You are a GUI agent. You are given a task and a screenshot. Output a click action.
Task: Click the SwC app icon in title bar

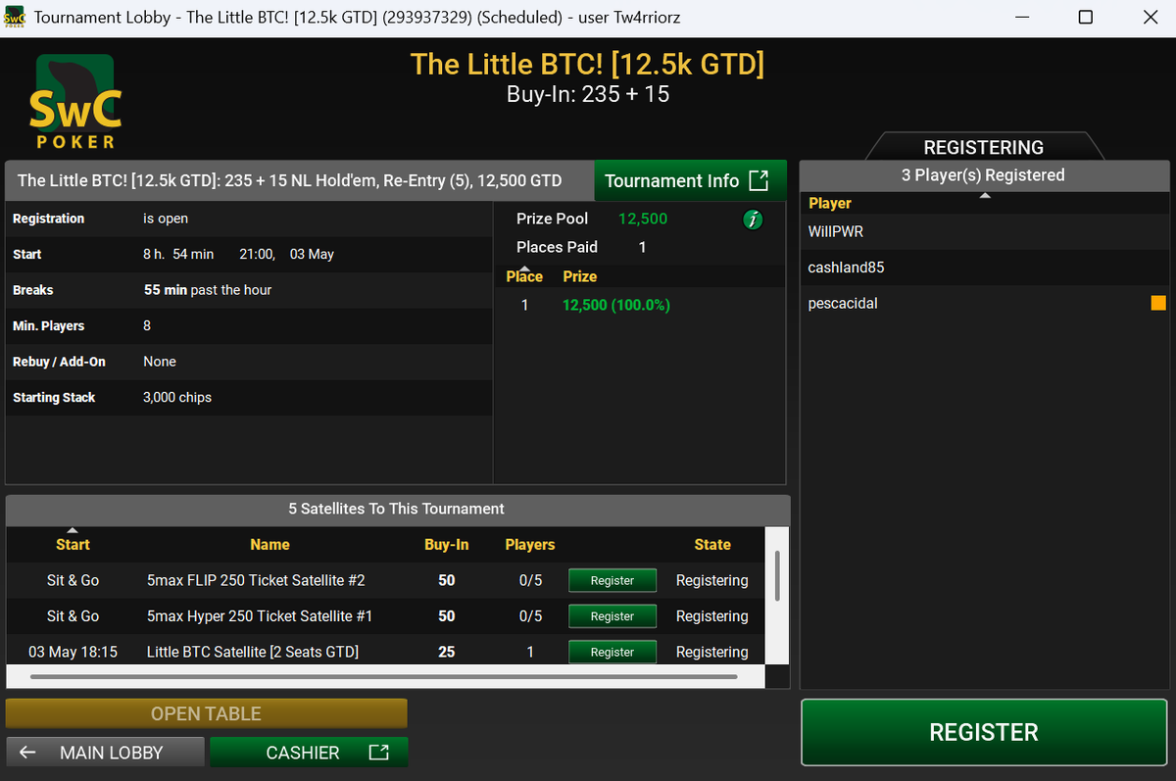click(15, 18)
